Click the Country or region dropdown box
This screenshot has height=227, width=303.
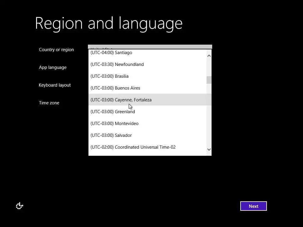[x=150, y=47]
